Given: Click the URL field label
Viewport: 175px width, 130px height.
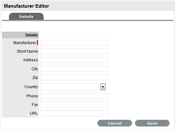Looking at the screenshot, I should [x=34, y=113].
